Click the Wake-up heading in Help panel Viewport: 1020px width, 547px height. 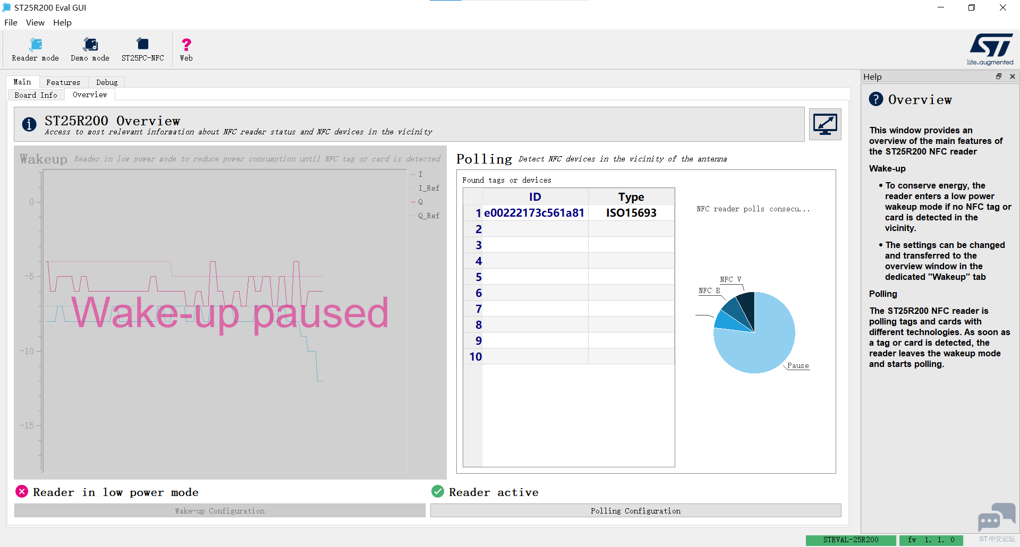pos(887,168)
